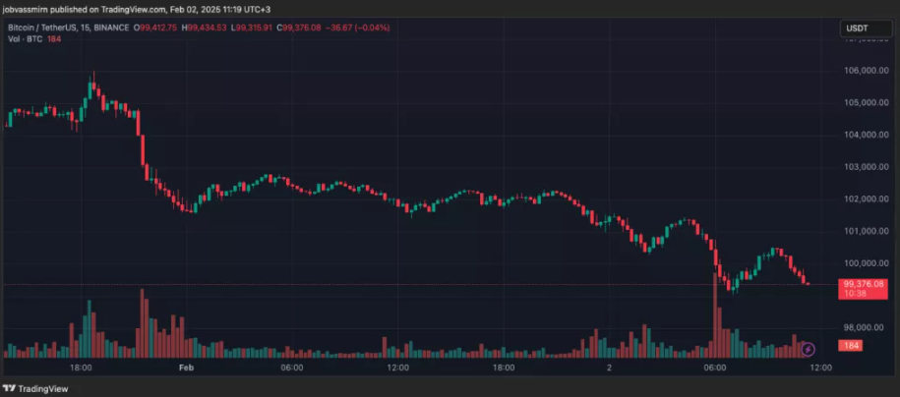Viewport: 900px width, 397px height.
Task: Click the first 12:00 time axis label
Action: (397, 368)
